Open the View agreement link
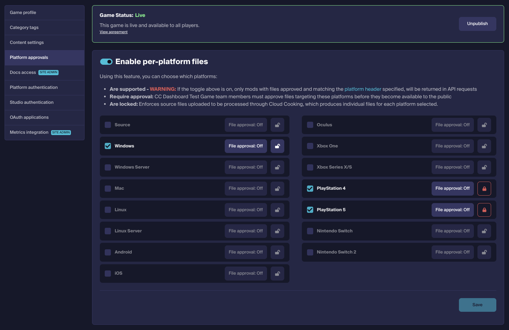The image size is (509, 330). pos(114,32)
